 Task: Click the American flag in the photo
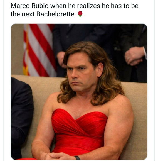point(39,50)
